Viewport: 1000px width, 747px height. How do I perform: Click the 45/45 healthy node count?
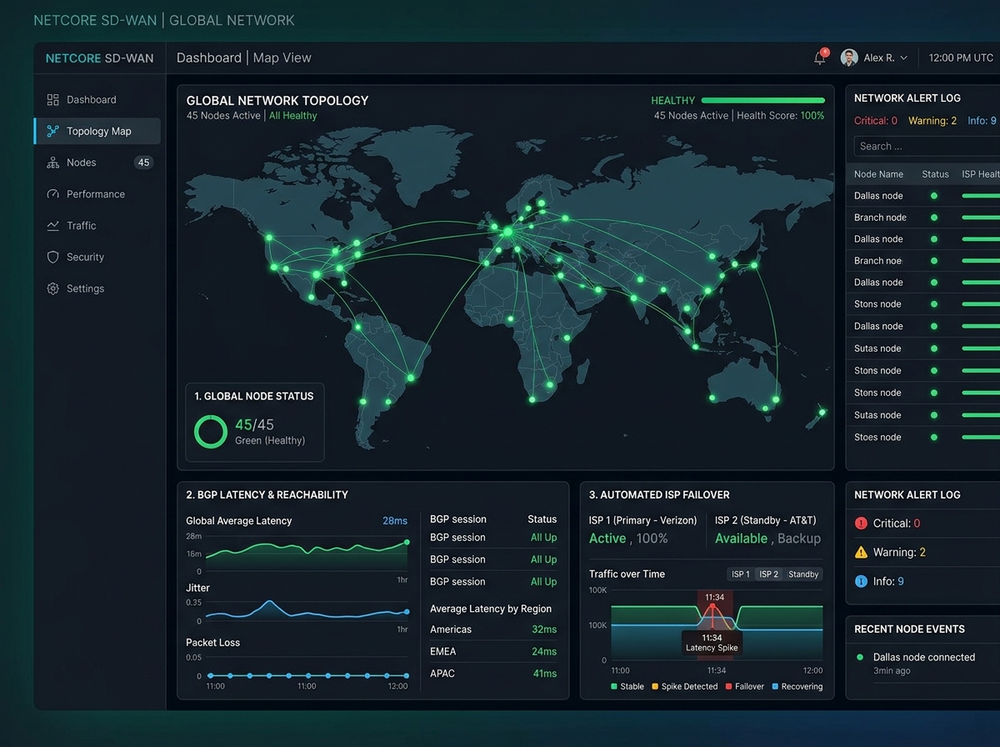254,425
